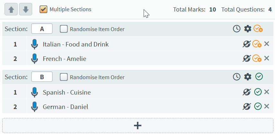275x134 pixels.
Task: Toggle visibility eye for Italian - Food and Drink
Action: tap(247, 44)
